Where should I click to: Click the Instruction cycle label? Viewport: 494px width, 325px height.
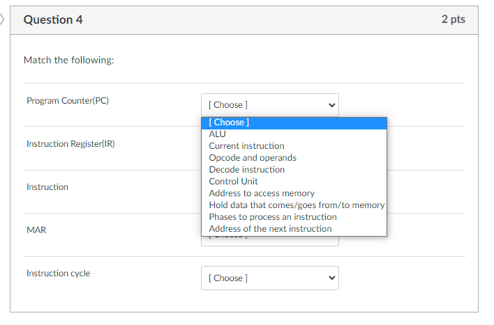coord(59,274)
